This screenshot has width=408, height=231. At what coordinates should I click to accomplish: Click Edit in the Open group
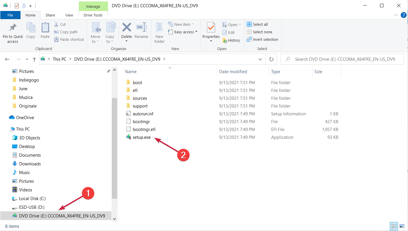pyautogui.click(x=228, y=32)
